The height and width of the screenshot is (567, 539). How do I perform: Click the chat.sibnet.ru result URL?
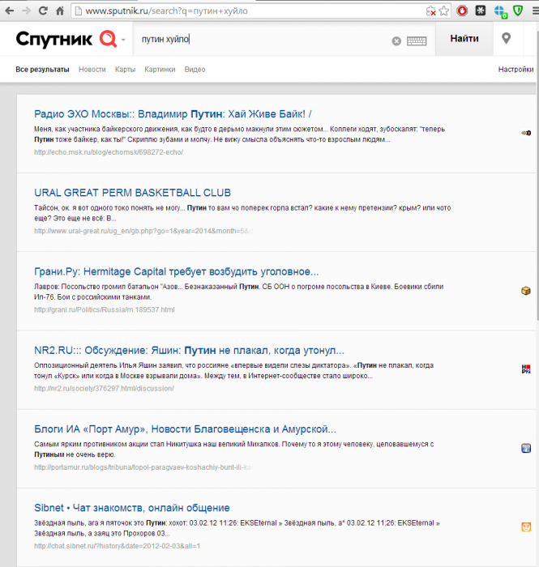point(117,546)
